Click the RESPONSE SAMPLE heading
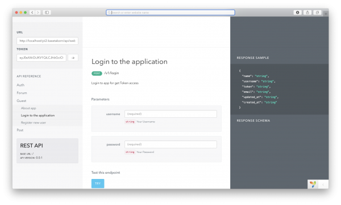The width and height of the screenshot is (341, 205). coord(253,58)
